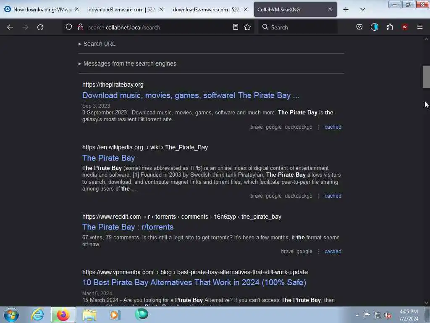Close the 'Now downloading: VMware' tab

(x=77, y=9)
